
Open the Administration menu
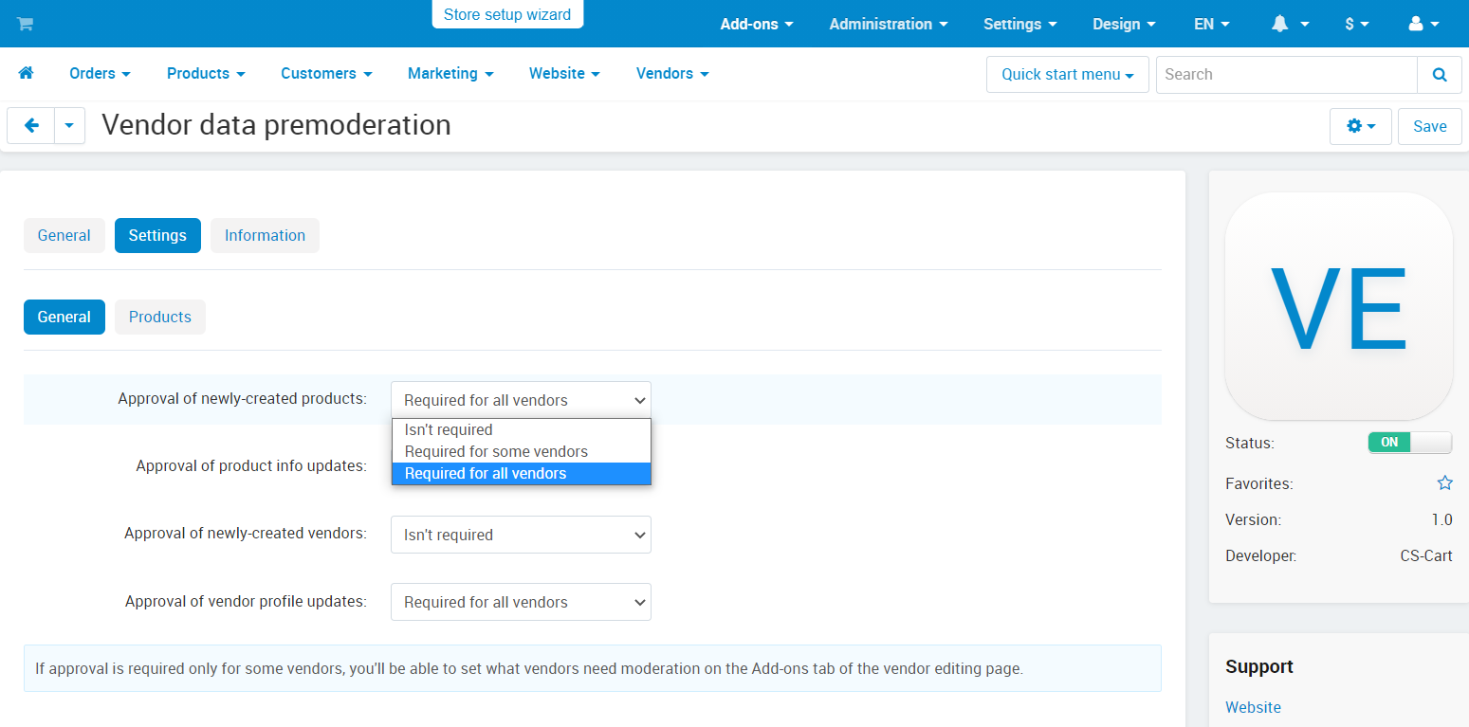[x=889, y=24]
